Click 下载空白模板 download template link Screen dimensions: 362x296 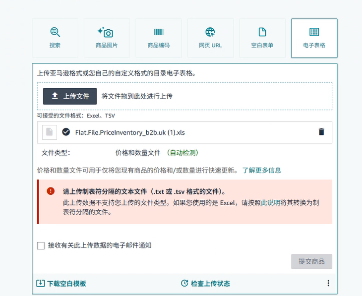click(x=61, y=283)
